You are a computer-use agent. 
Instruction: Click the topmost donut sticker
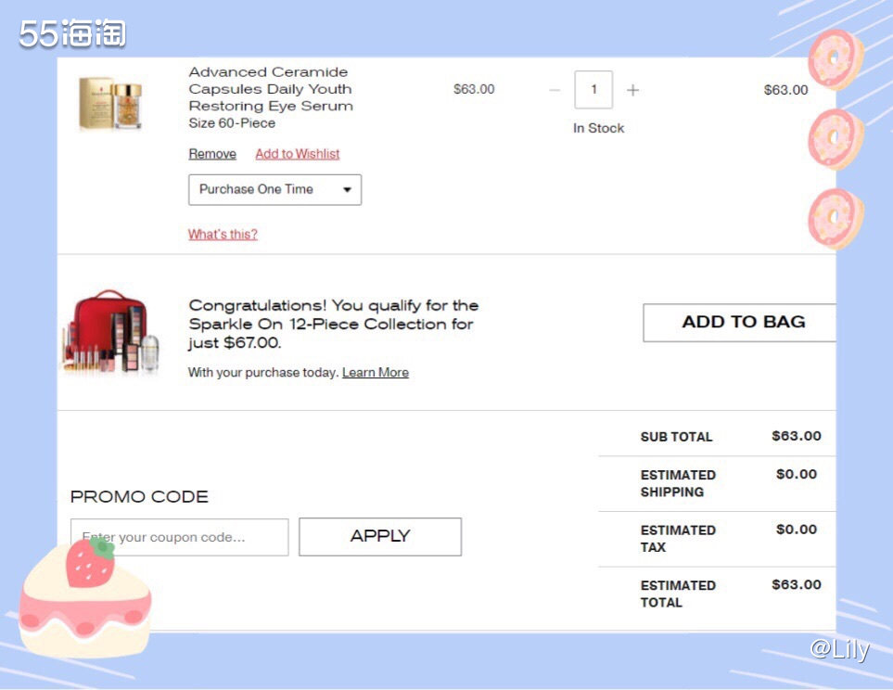click(x=834, y=58)
